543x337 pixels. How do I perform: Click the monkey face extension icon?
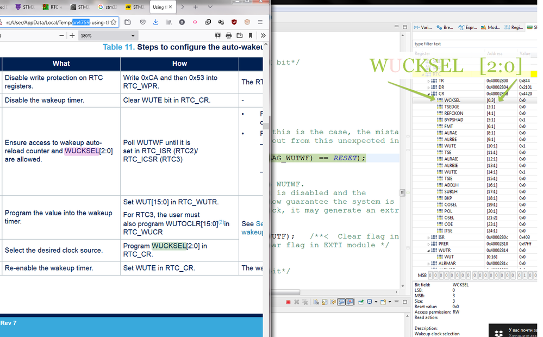tap(247, 22)
